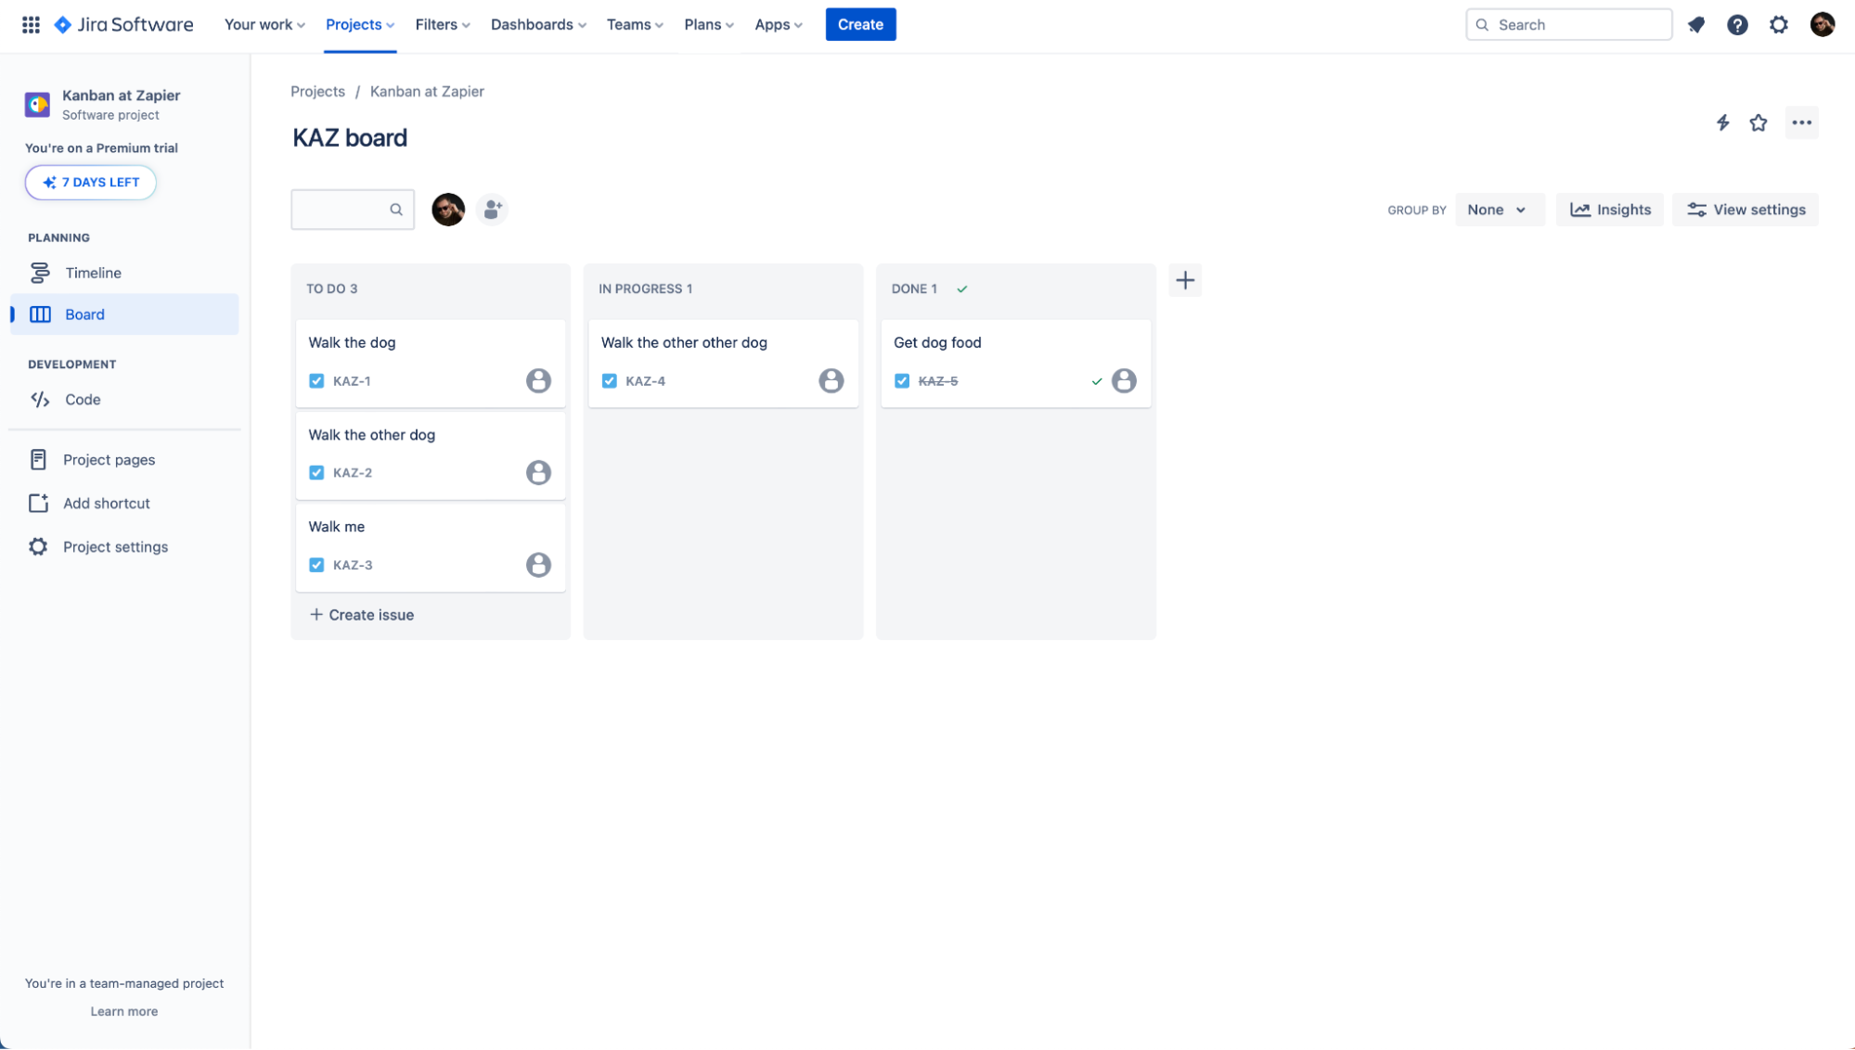Toggle the KAZ-1 task type checkbox
The height and width of the screenshot is (1050, 1855).
coord(316,379)
